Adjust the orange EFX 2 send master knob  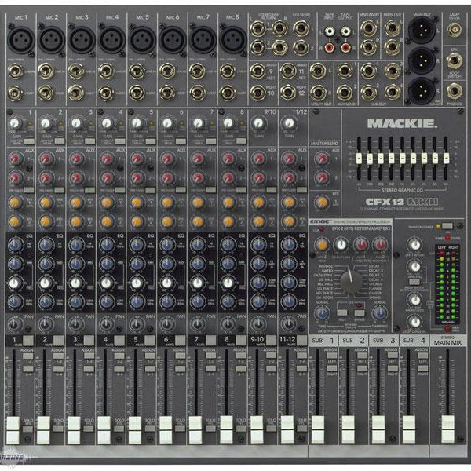322,244
